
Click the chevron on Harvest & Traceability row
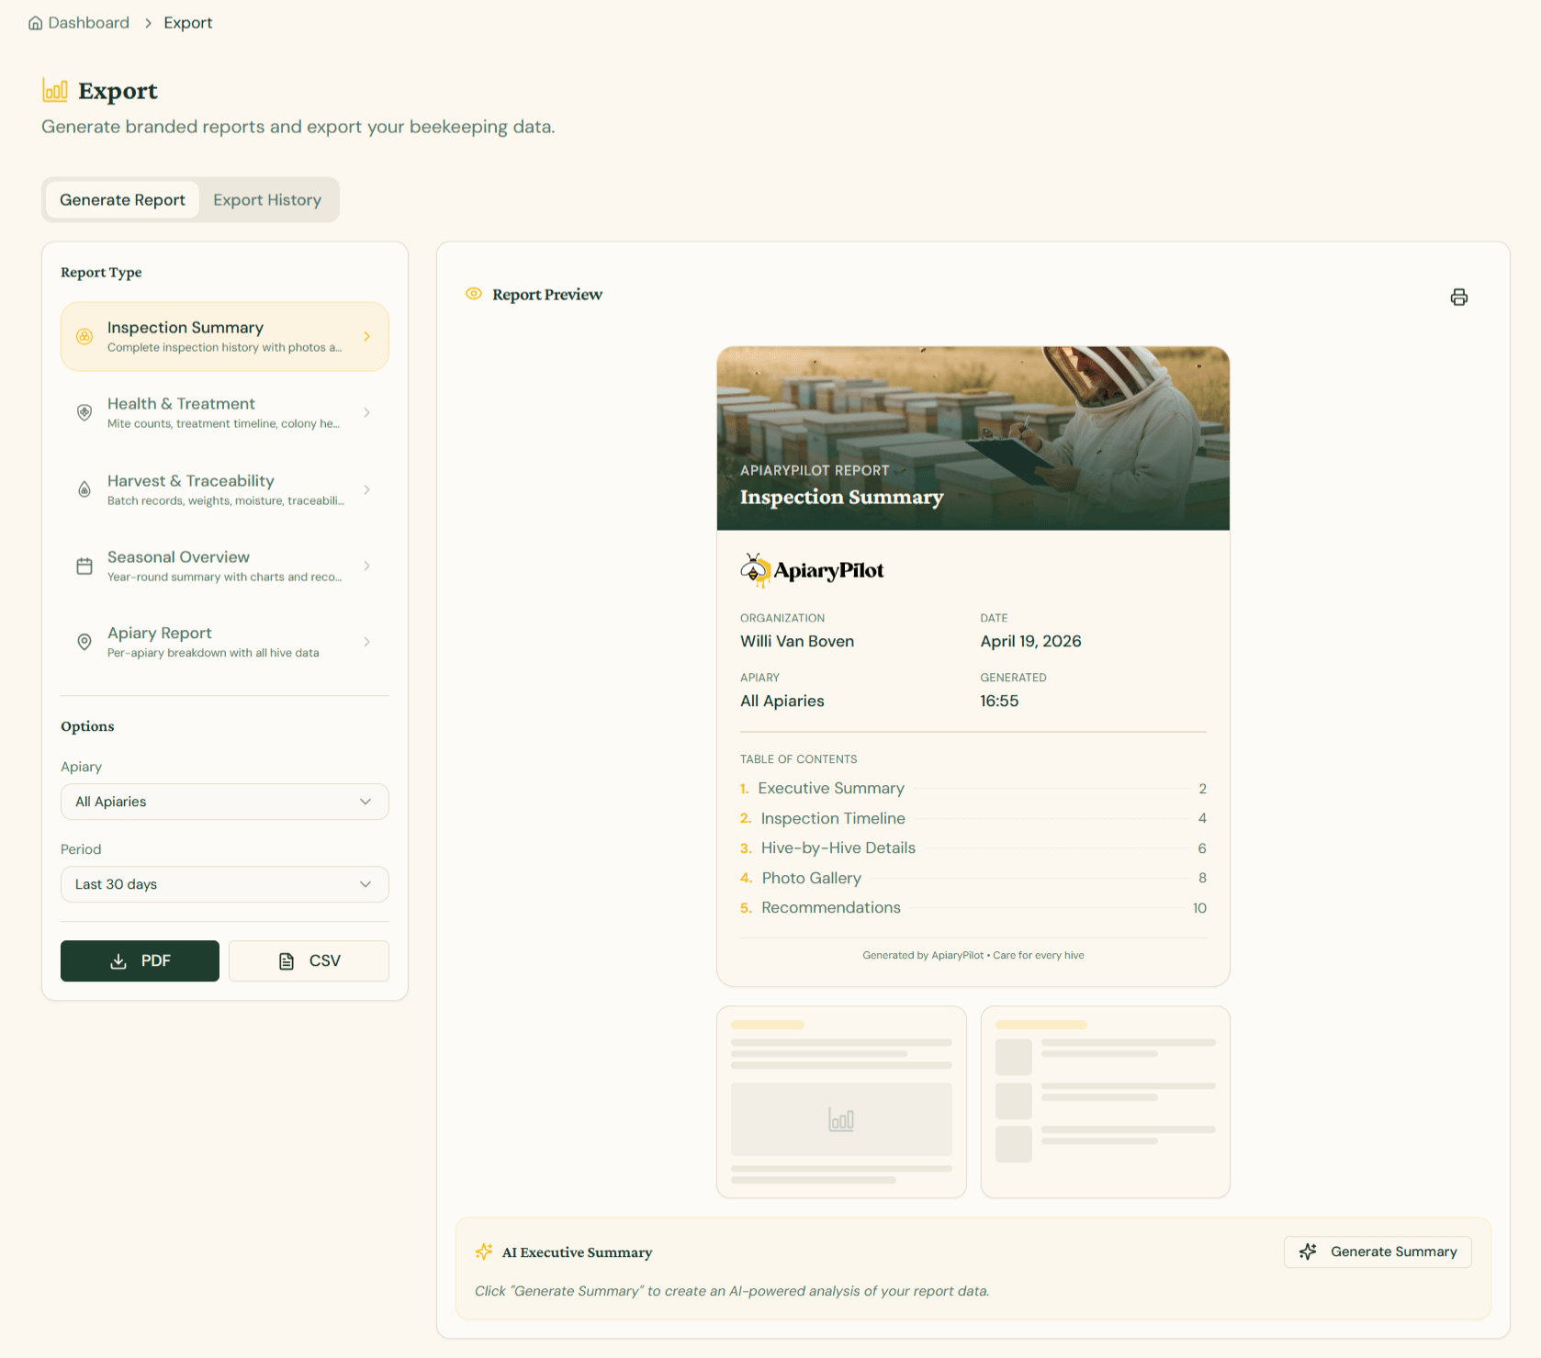pyautogui.click(x=366, y=489)
